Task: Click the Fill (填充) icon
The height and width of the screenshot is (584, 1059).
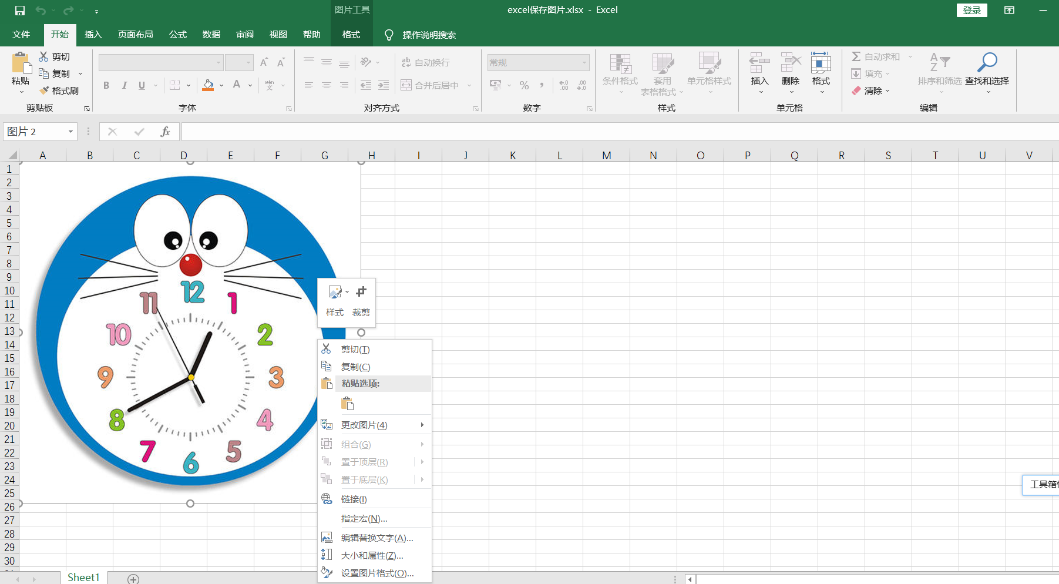Action: coord(856,73)
